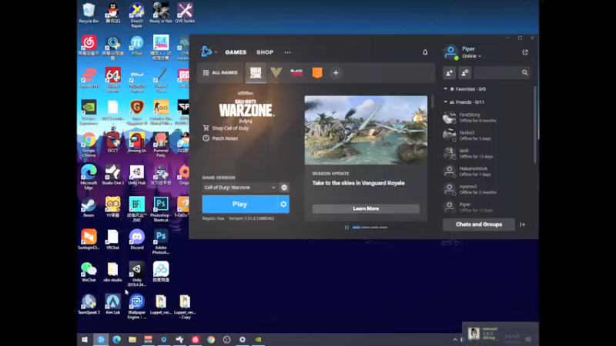Open TeamSpeak 3 desktop shortcut
The width and height of the screenshot is (616, 346).
click(89, 304)
